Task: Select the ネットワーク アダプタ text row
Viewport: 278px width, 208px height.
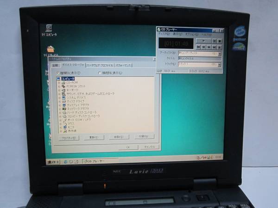Action: 78,109
